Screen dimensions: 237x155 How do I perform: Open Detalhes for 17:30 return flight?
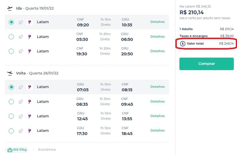click(x=157, y=130)
